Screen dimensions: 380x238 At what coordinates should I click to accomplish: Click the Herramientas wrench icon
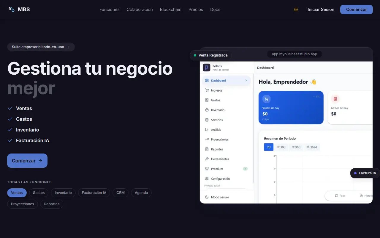pos(207,159)
